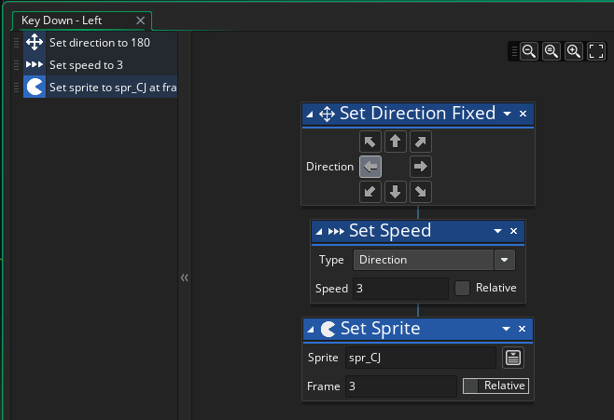Click the zoom out magnifier icon

click(x=529, y=52)
